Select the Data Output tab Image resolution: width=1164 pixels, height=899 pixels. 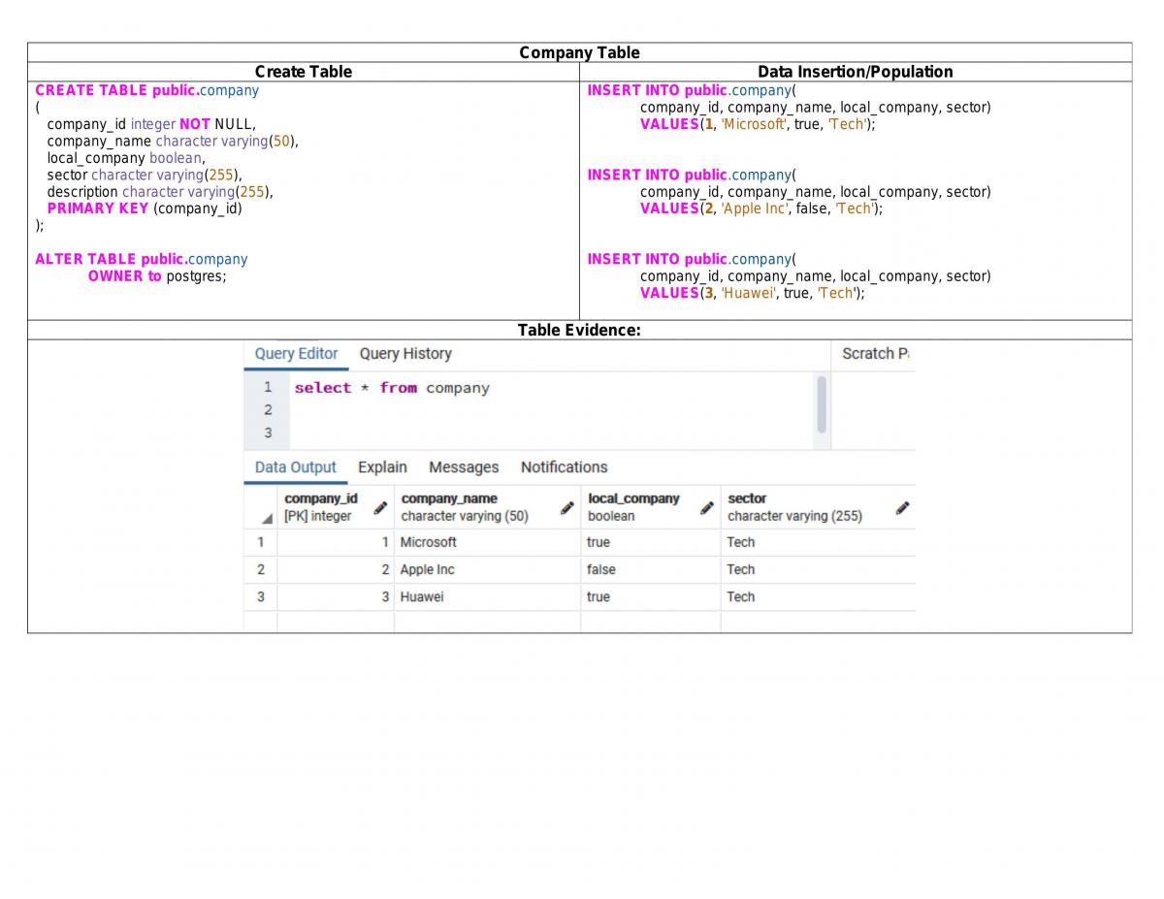(296, 467)
